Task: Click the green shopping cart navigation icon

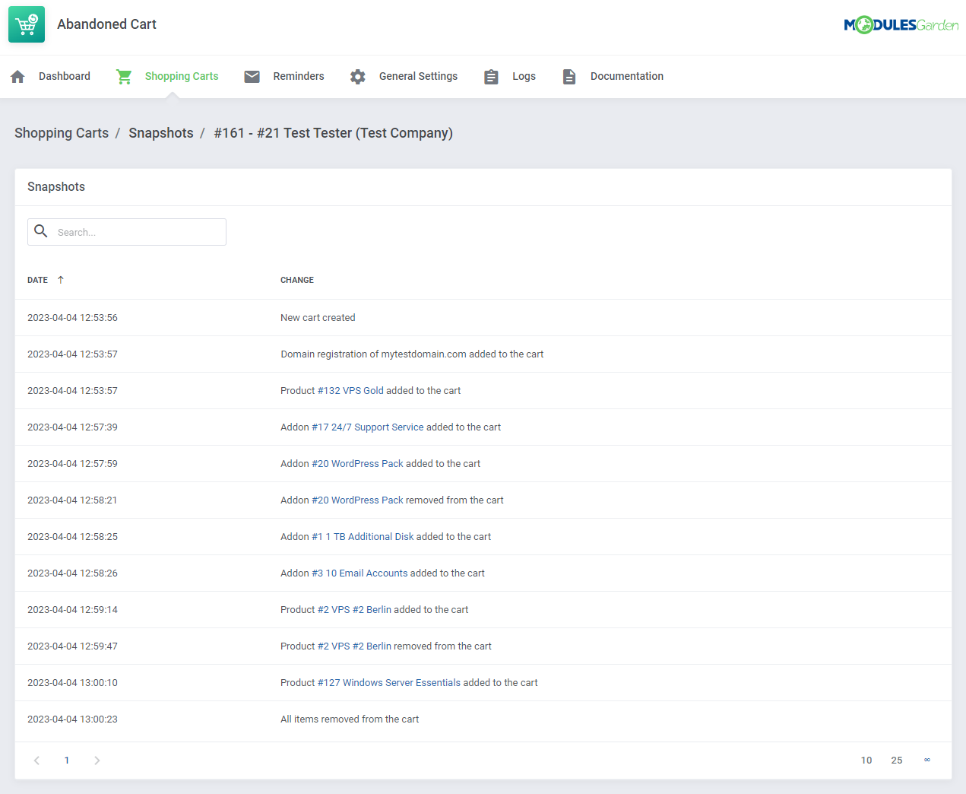Action: coord(123,76)
